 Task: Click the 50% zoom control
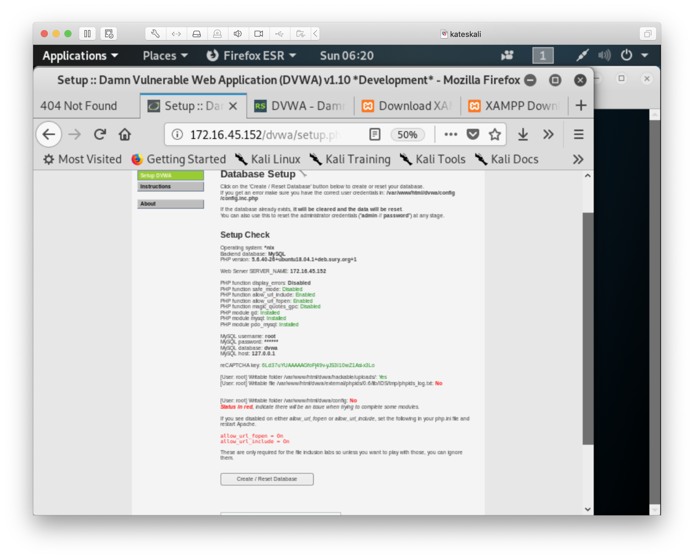click(407, 134)
